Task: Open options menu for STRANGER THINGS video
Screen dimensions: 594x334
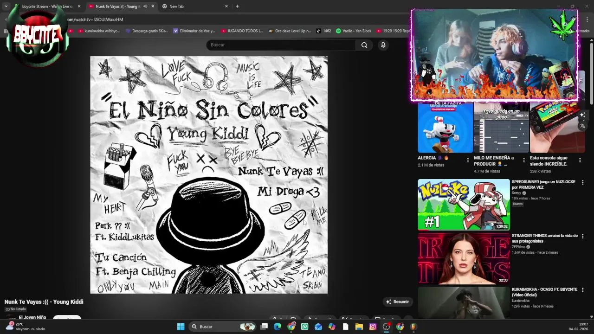Action: [x=582, y=236]
